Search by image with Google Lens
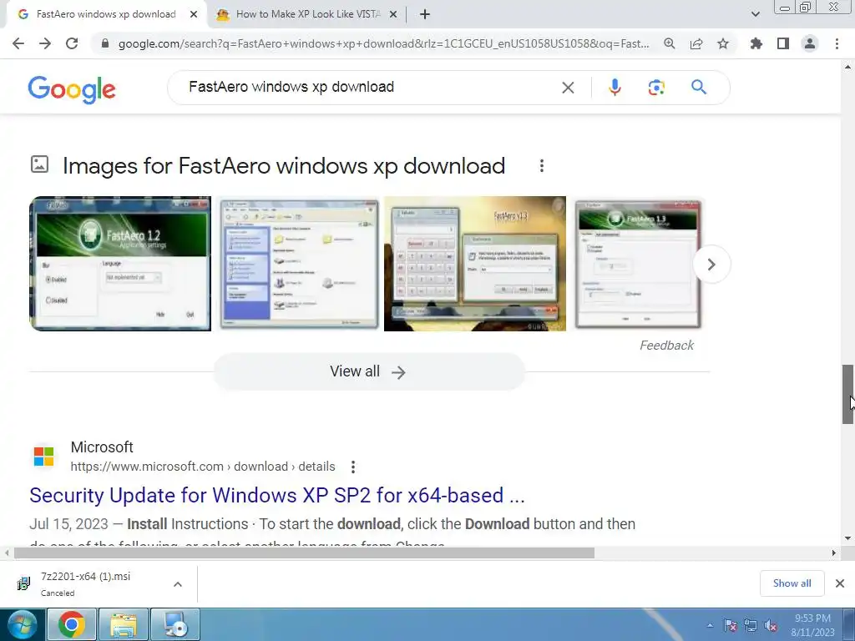Viewport: 855px width, 641px height. click(x=656, y=87)
